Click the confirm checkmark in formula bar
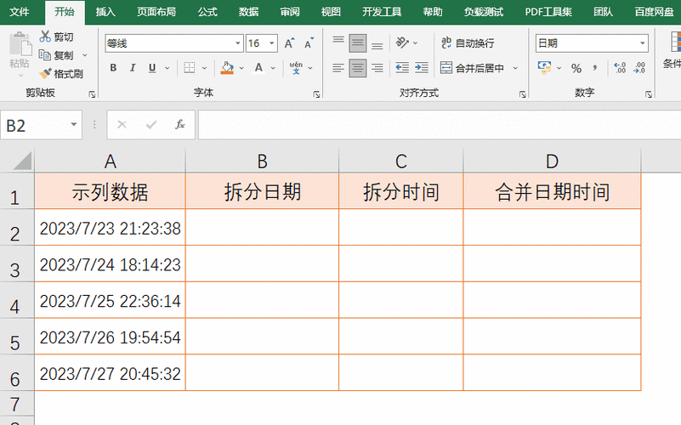Screen dimensions: 681x425 (151, 125)
